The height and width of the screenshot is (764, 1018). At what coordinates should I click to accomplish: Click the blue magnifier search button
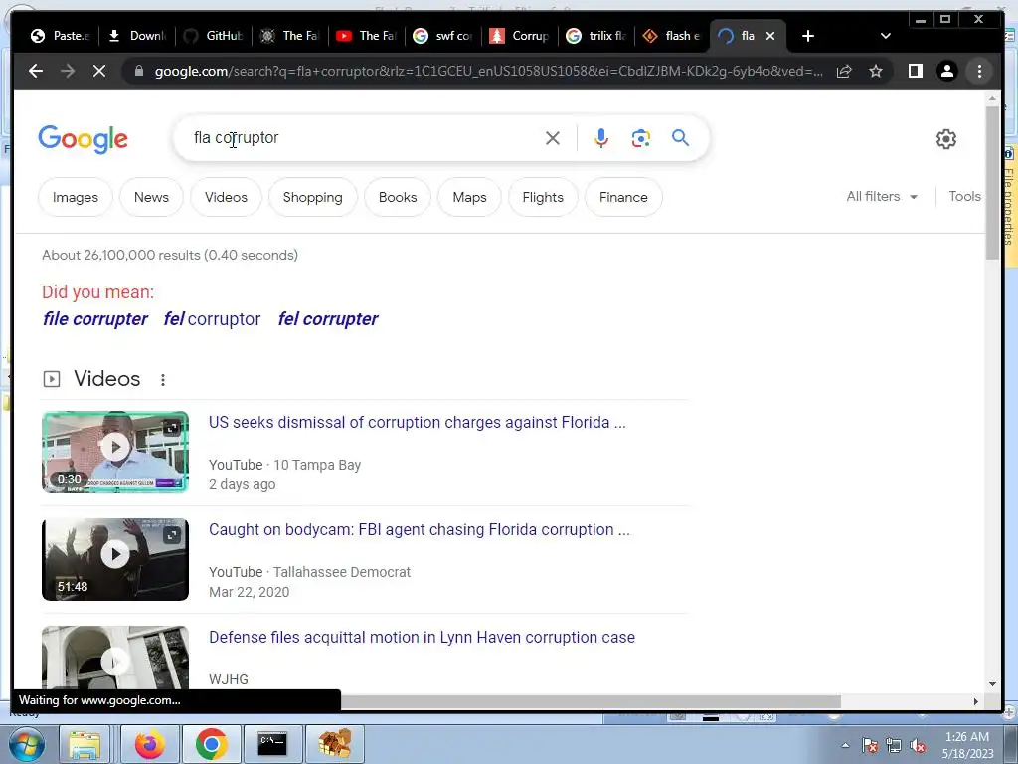680,137
